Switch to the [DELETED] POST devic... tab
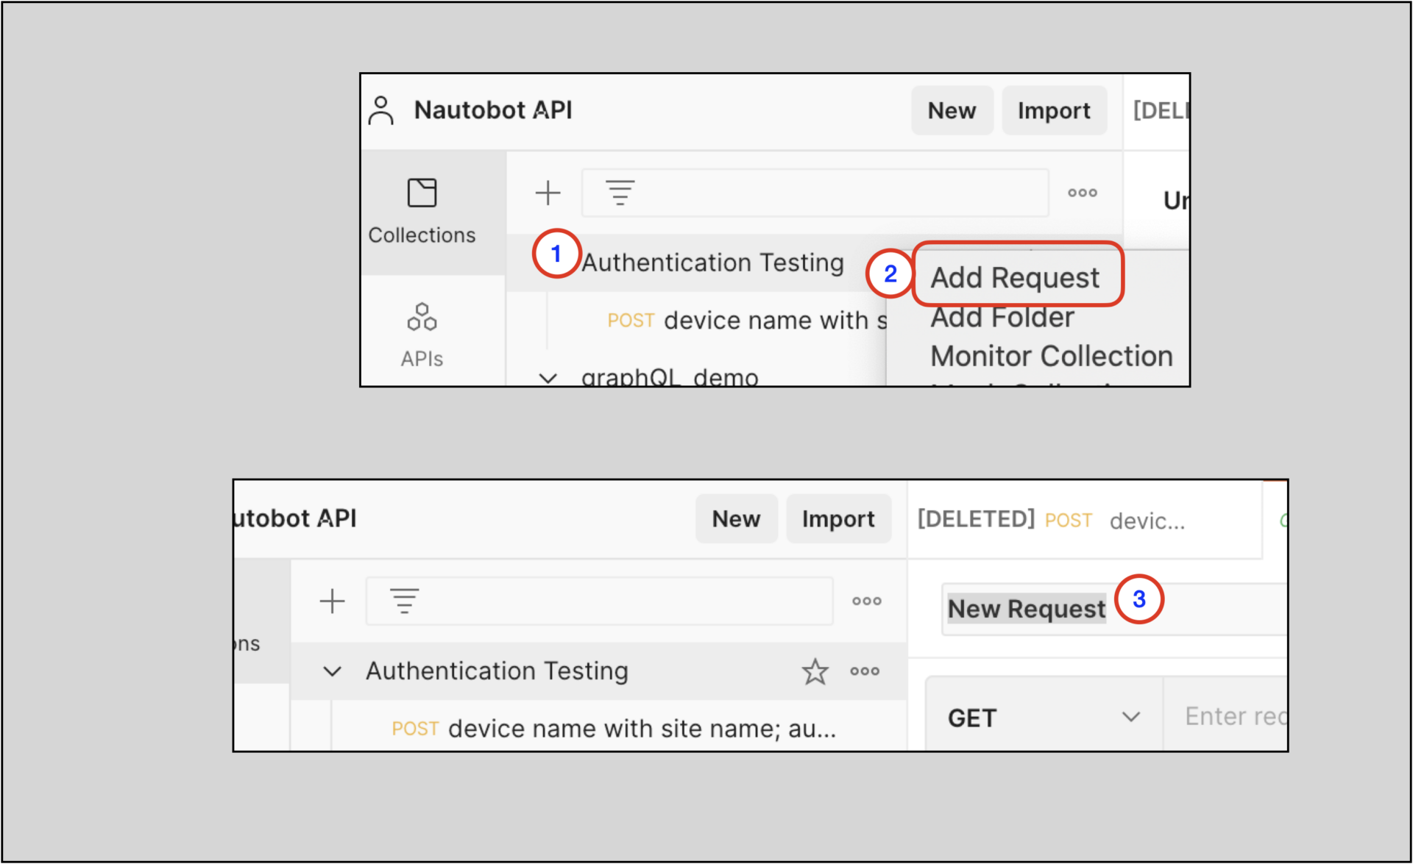 click(1051, 521)
